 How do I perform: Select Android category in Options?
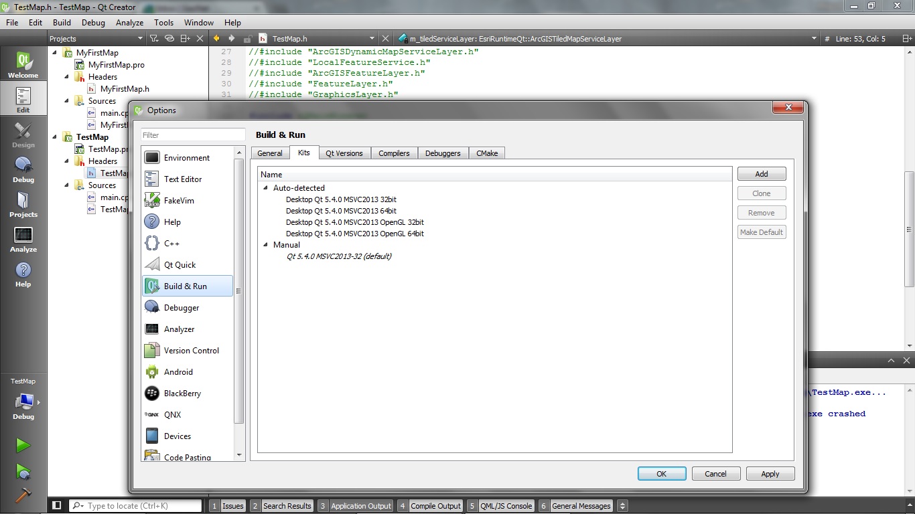pyautogui.click(x=188, y=372)
